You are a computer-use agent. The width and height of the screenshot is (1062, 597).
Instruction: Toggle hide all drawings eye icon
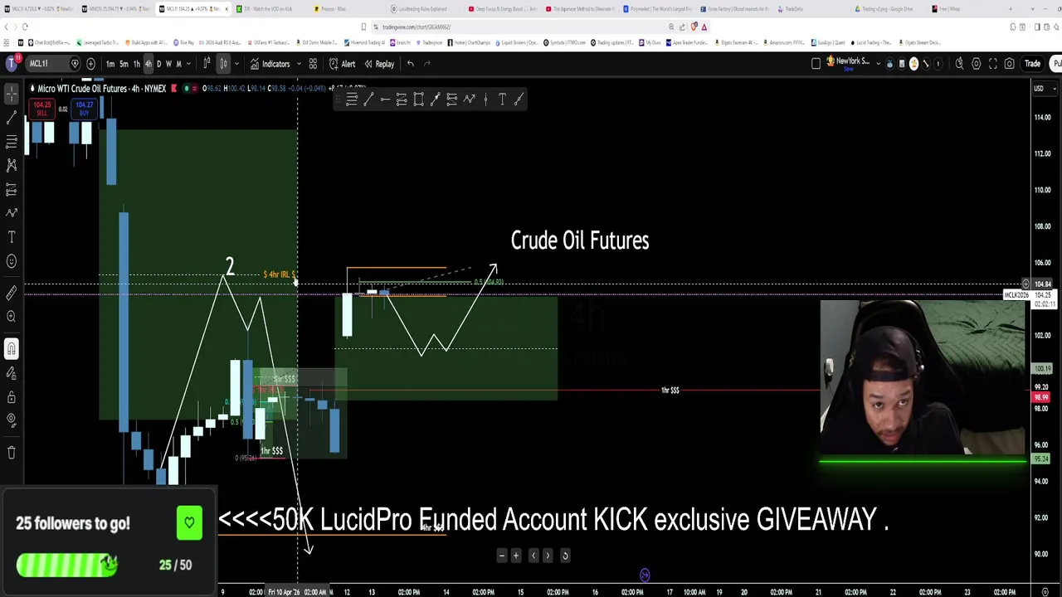(x=12, y=420)
